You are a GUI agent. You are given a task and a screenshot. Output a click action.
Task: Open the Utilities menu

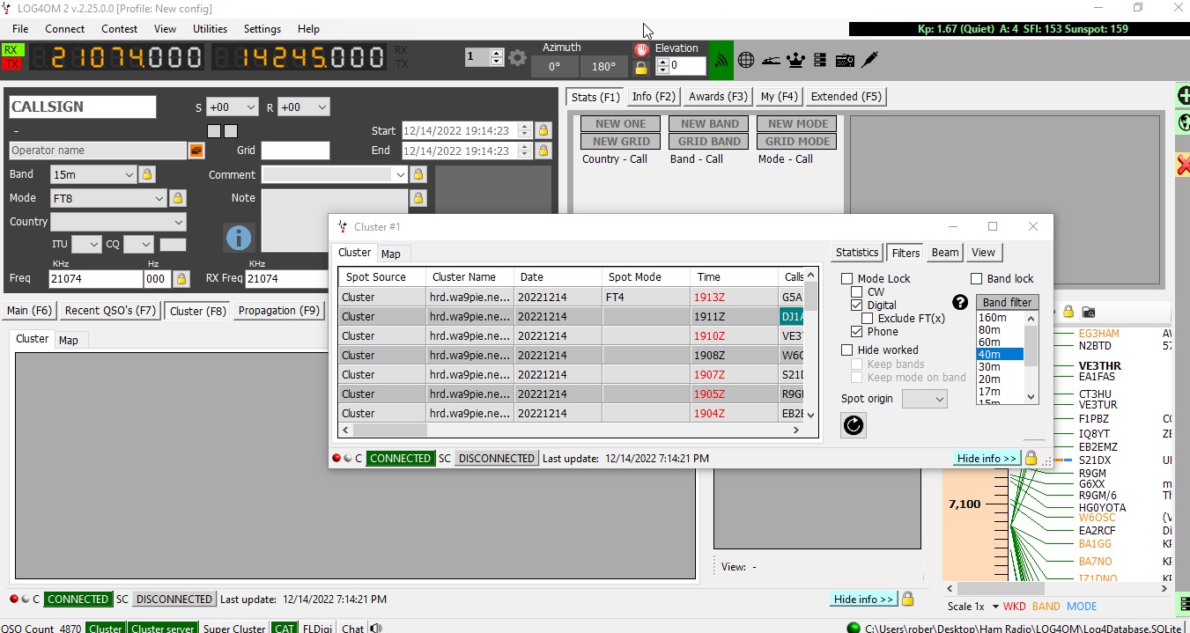[x=210, y=29]
